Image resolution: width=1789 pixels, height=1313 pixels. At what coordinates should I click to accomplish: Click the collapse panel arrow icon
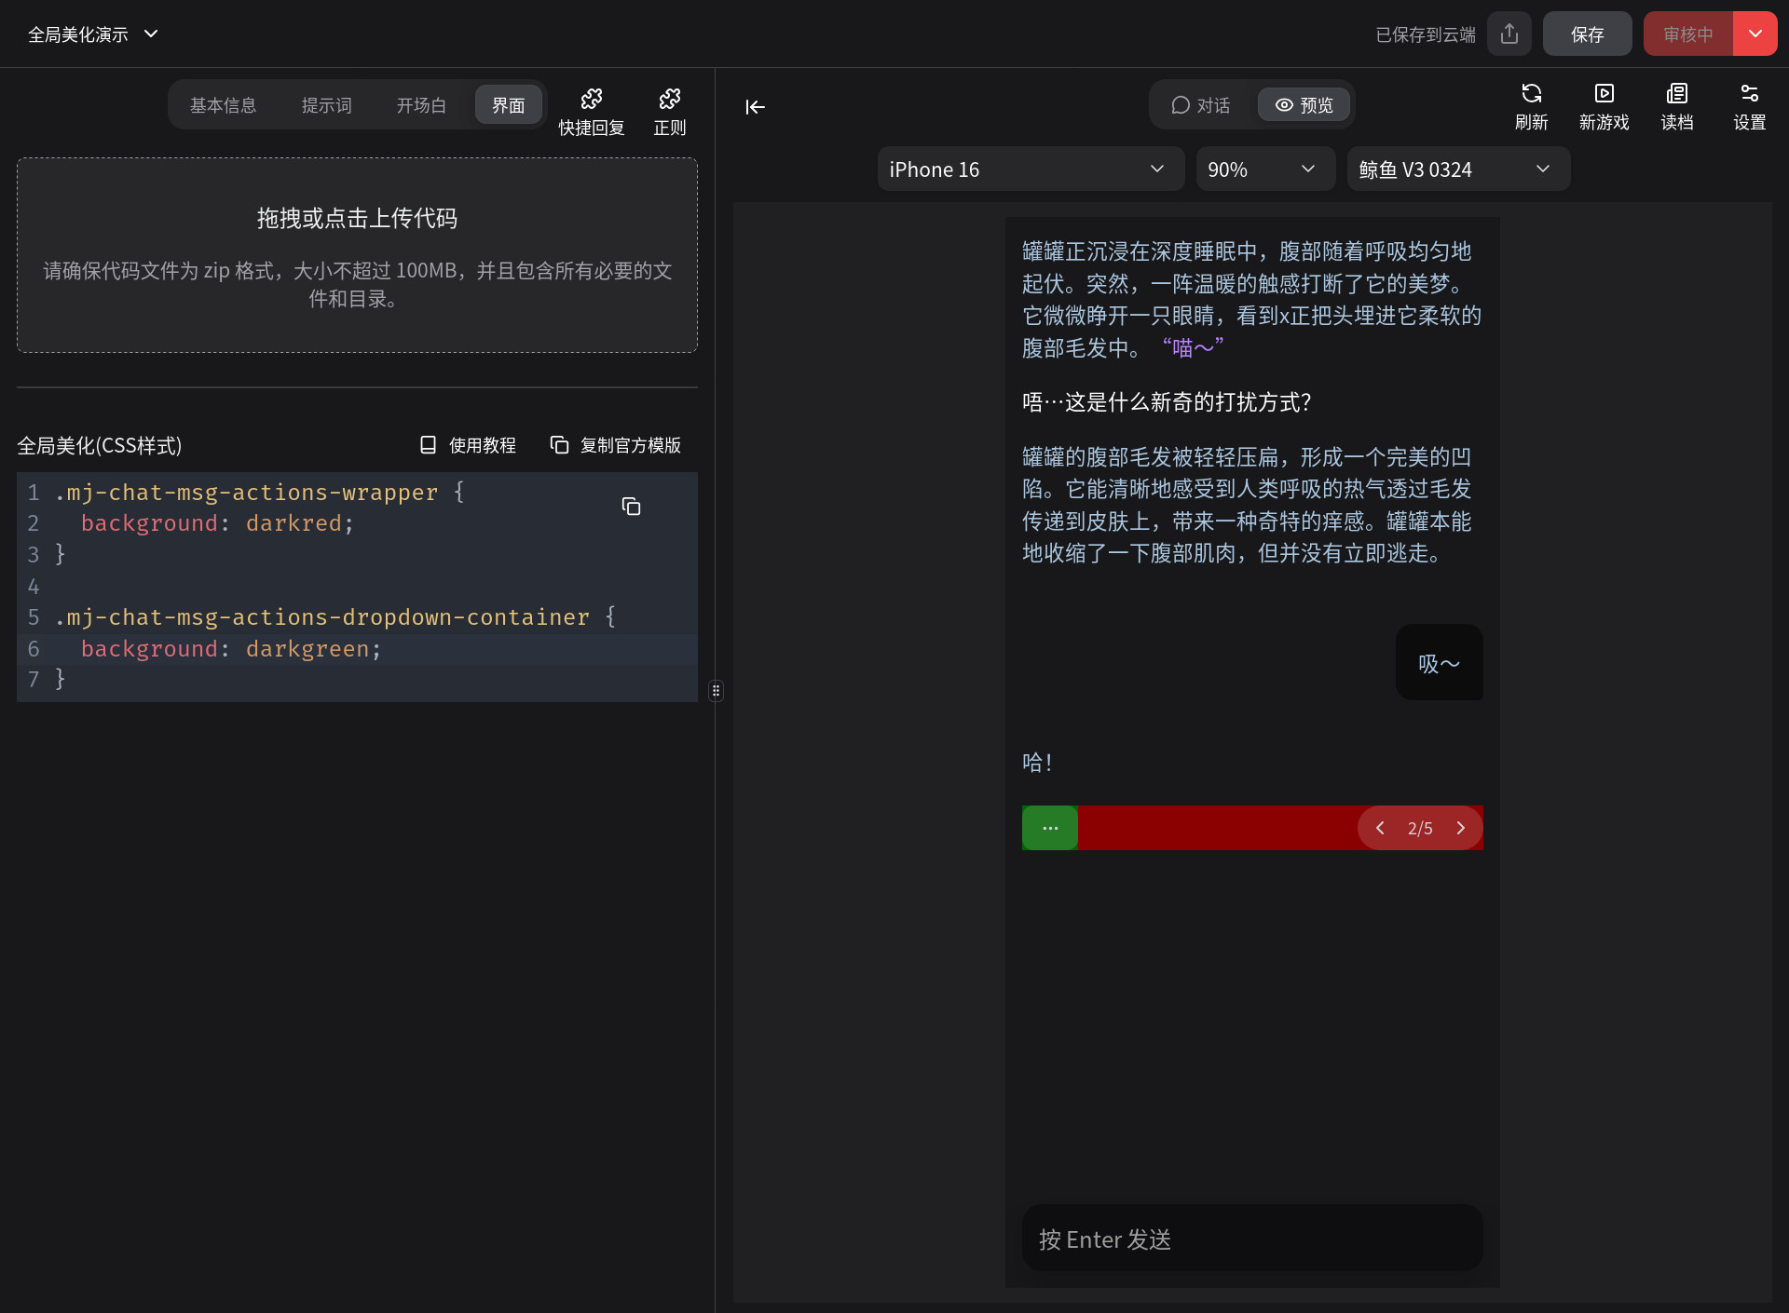(x=755, y=107)
